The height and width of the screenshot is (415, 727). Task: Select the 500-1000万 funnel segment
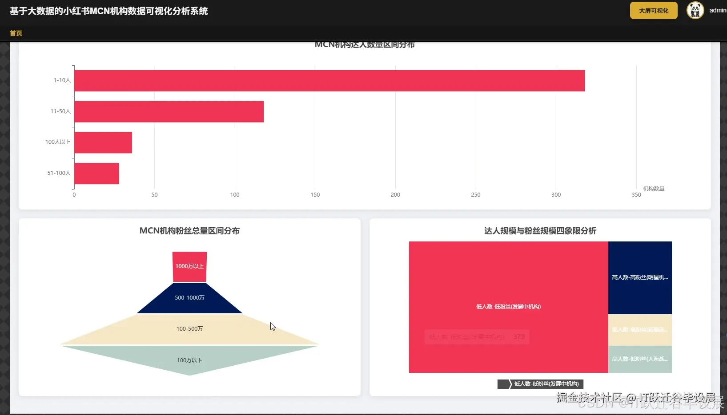[189, 297]
